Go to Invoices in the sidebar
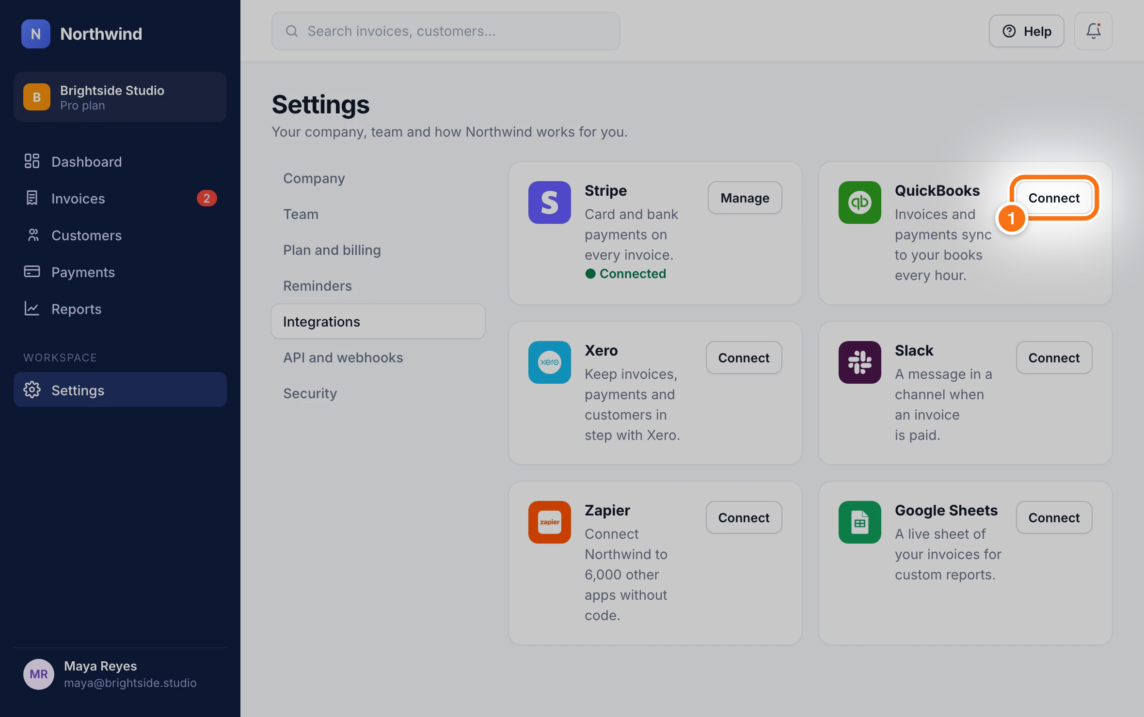The height and width of the screenshot is (717, 1144). click(120, 198)
